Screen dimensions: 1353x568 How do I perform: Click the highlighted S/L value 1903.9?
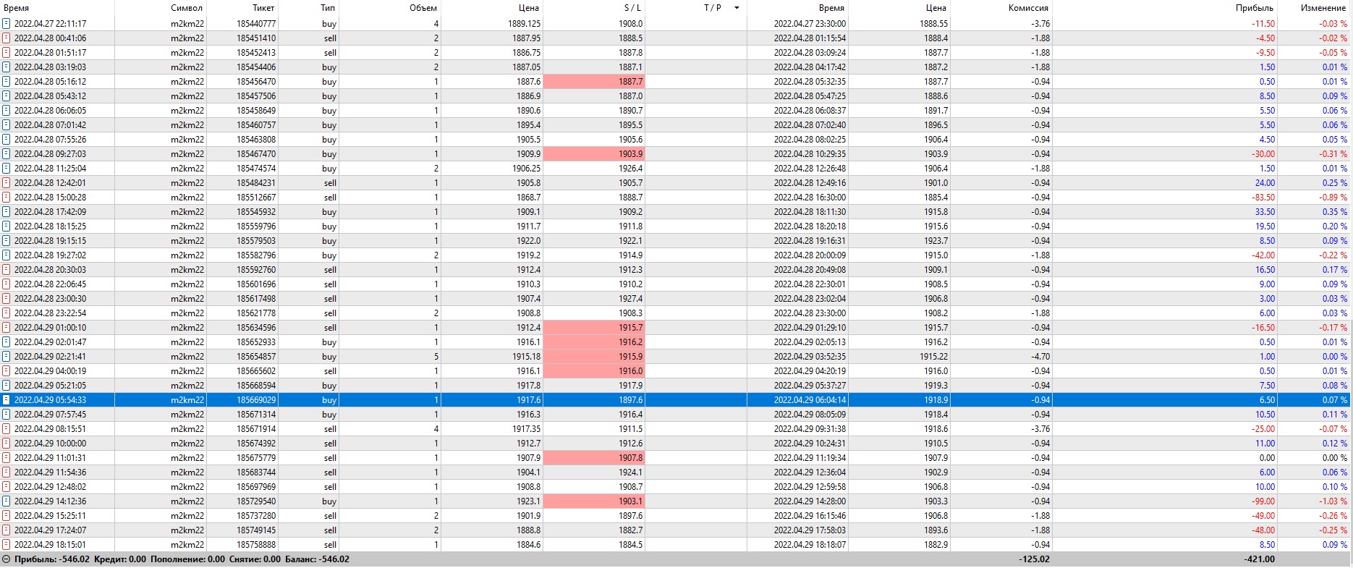point(594,154)
